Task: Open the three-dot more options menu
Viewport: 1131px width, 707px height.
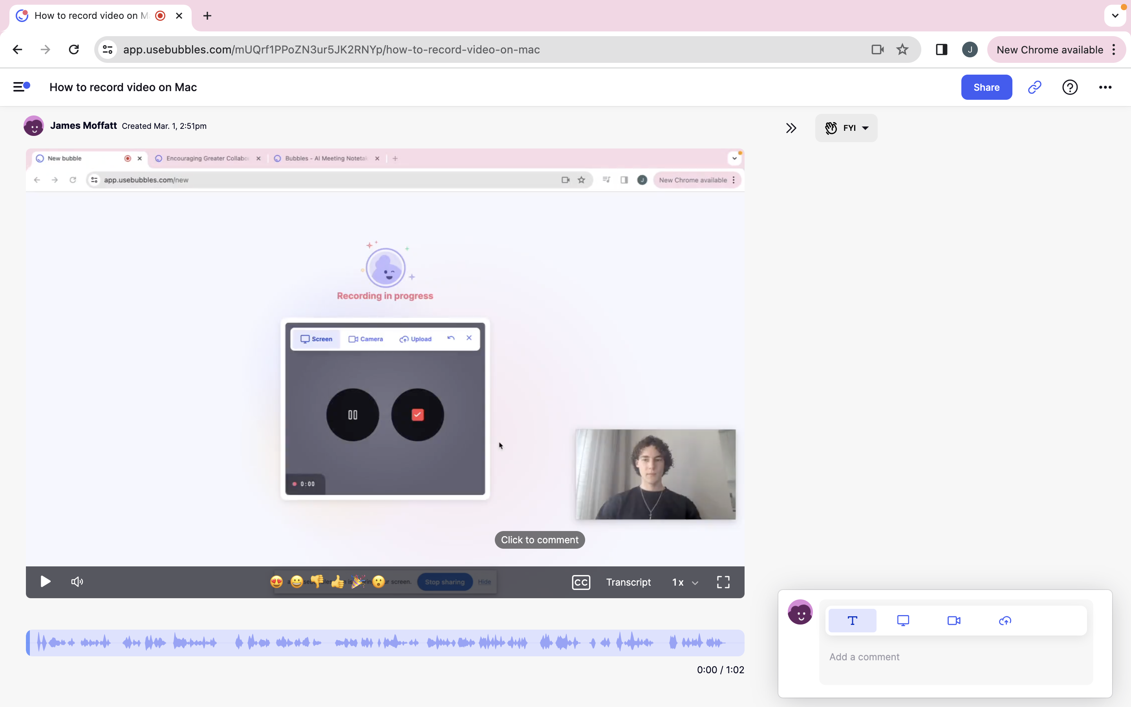Action: tap(1105, 88)
